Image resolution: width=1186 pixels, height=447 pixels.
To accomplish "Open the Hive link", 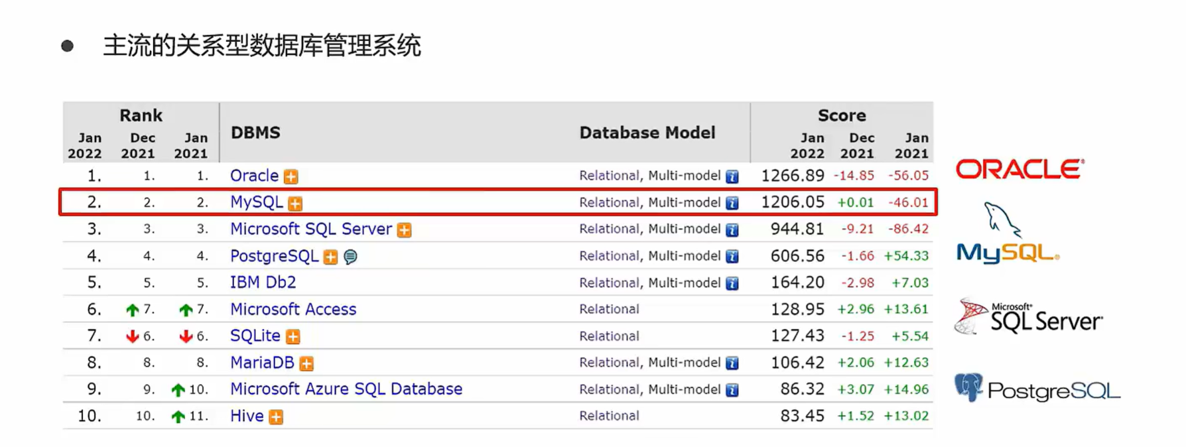I will point(247,416).
